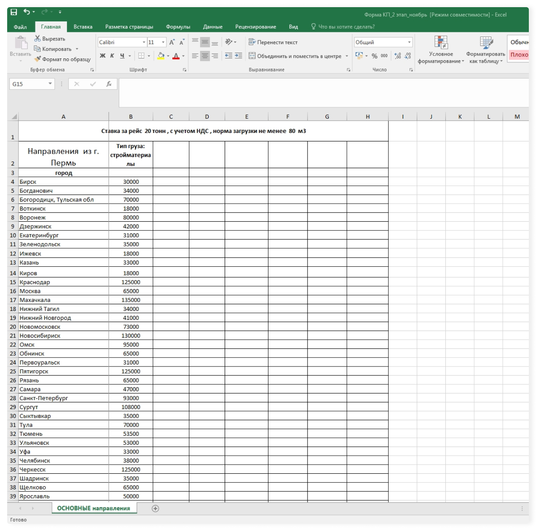Apply the Плохой cell style

click(519, 55)
